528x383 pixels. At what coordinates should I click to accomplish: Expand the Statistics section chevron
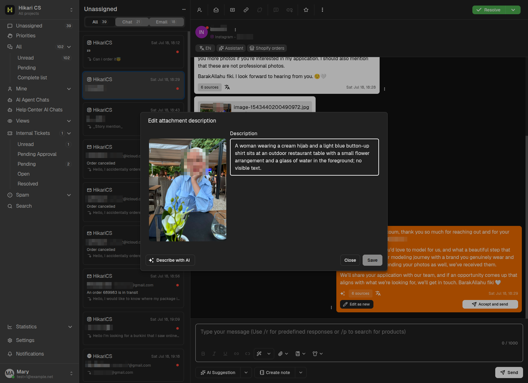pyautogui.click(x=70, y=327)
